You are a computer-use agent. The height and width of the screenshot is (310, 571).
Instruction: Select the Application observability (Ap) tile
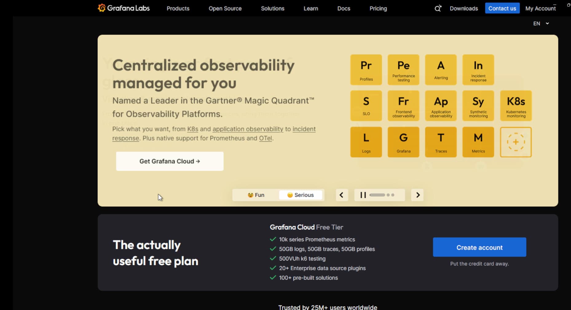(441, 106)
